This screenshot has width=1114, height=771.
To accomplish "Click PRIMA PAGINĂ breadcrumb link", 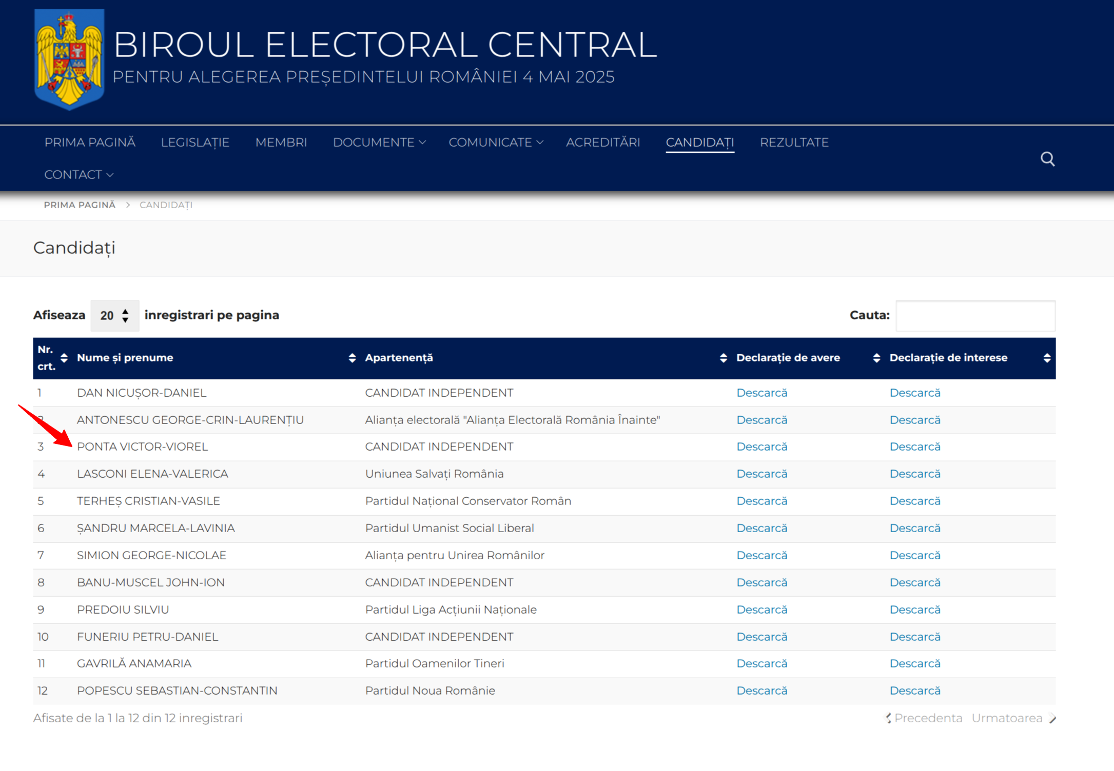I will coord(80,205).
